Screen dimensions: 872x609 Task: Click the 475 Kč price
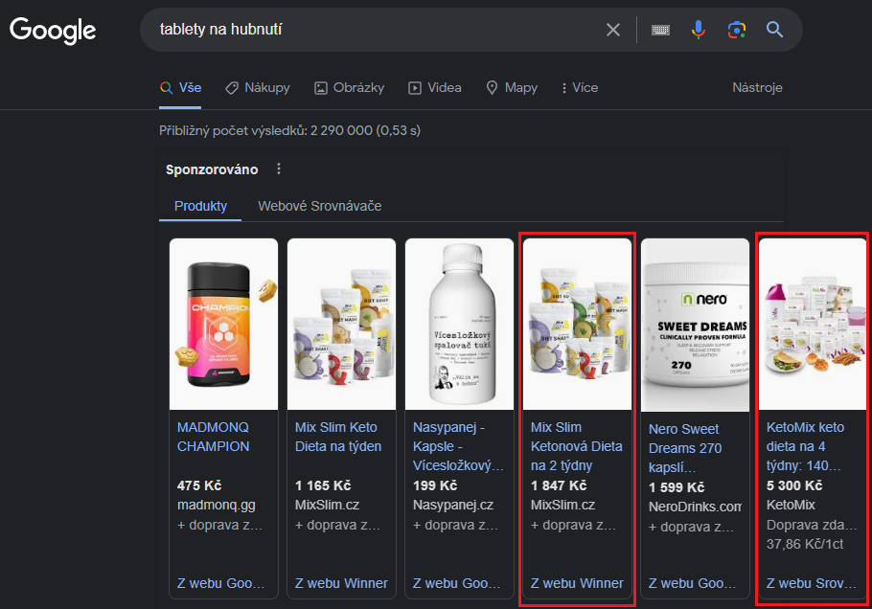pyautogui.click(x=199, y=485)
